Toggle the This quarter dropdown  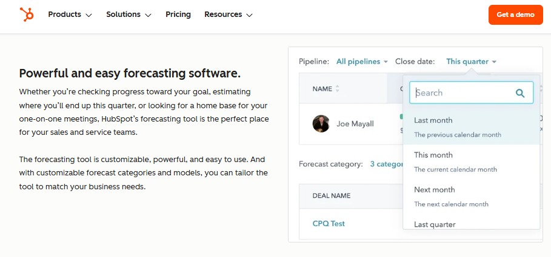tap(471, 62)
